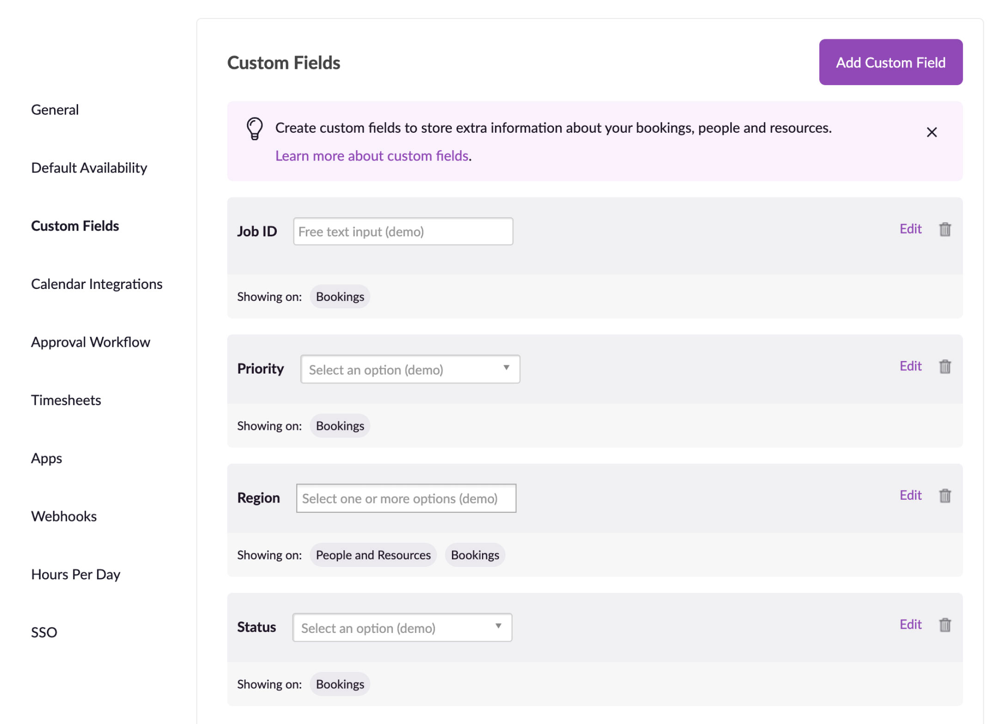This screenshot has height=724, width=1000.
Task: Click the Region field trash icon
Action: coord(945,496)
